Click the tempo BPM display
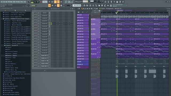 click(45, 2)
